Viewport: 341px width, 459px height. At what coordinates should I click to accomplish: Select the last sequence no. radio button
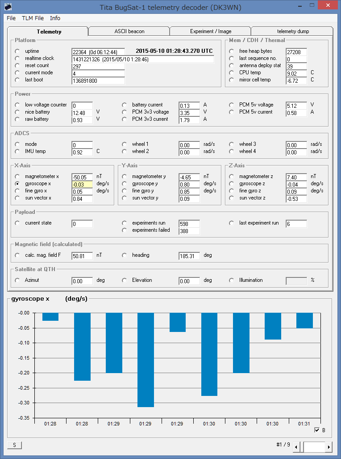(232, 58)
